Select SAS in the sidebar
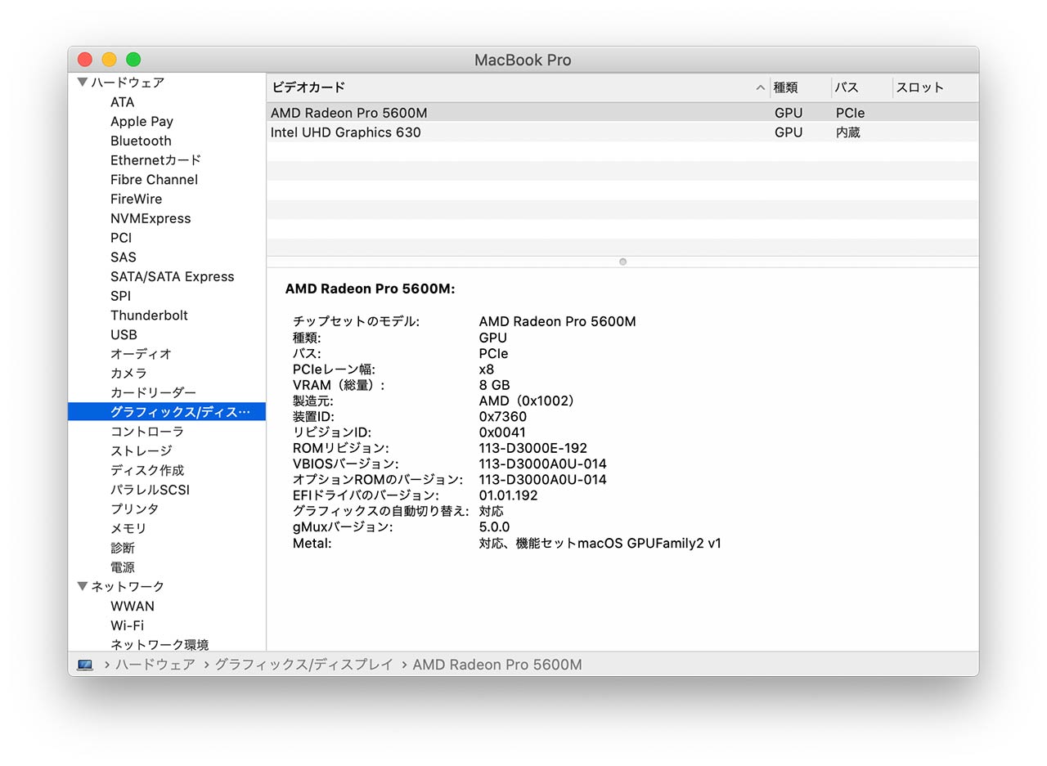This screenshot has width=1047, height=766. [x=124, y=257]
